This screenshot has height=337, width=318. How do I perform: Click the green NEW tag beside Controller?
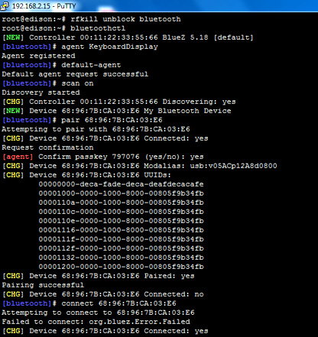click(13, 37)
